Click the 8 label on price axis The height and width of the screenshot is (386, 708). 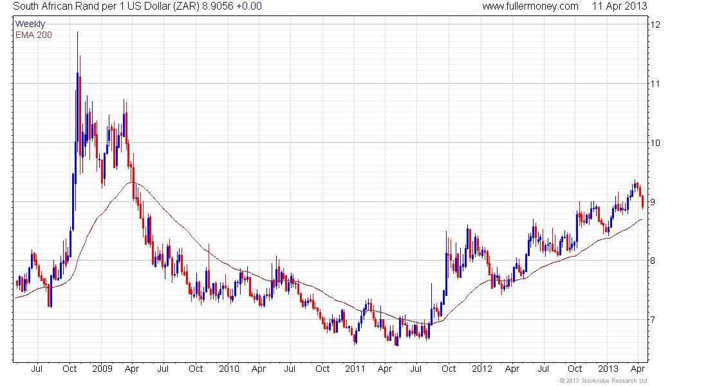click(653, 261)
